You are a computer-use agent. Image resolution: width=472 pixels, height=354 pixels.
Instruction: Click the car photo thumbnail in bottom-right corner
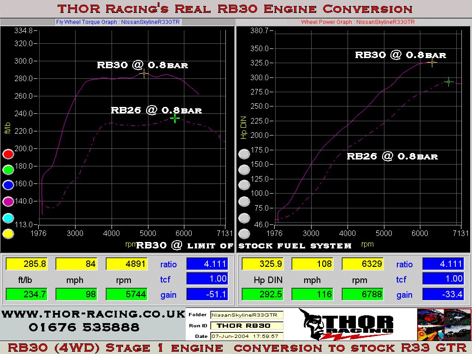pyautogui.click(x=444, y=324)
